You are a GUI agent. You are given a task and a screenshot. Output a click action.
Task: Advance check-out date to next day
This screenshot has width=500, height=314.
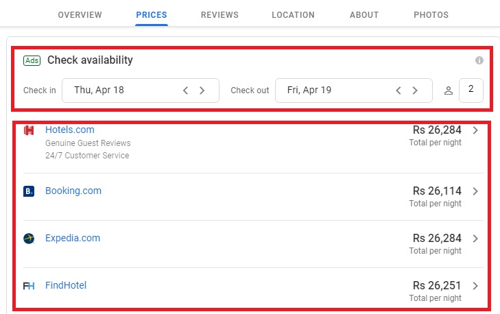click(415, 90)
